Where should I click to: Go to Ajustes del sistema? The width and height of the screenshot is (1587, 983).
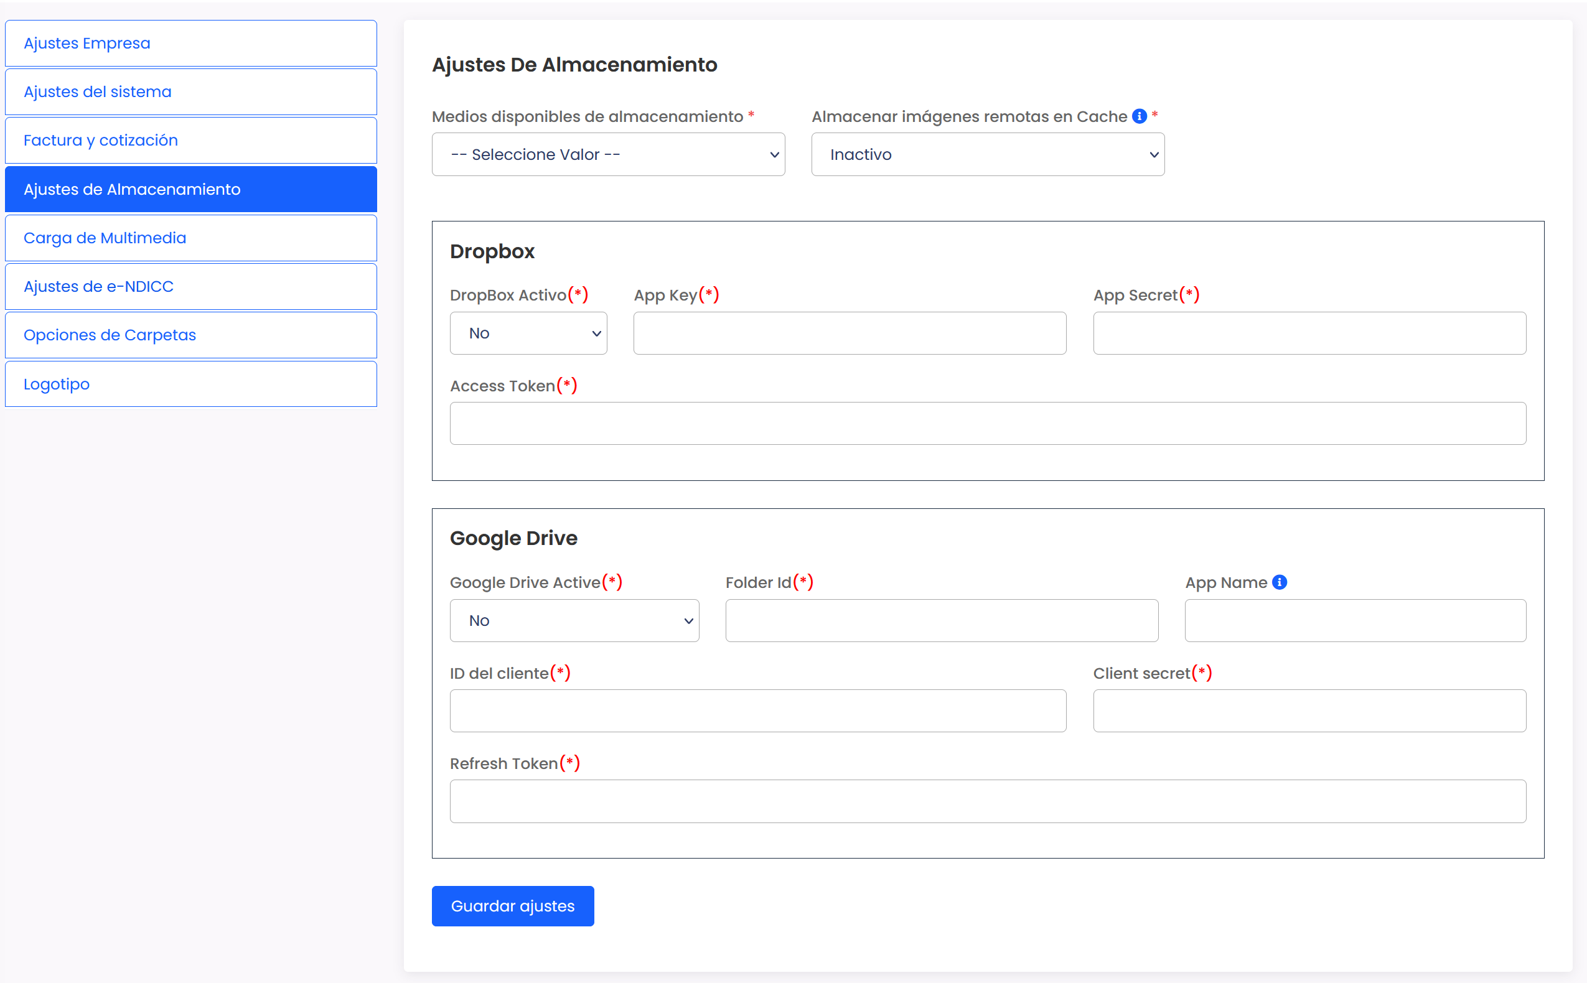point(190,91)
